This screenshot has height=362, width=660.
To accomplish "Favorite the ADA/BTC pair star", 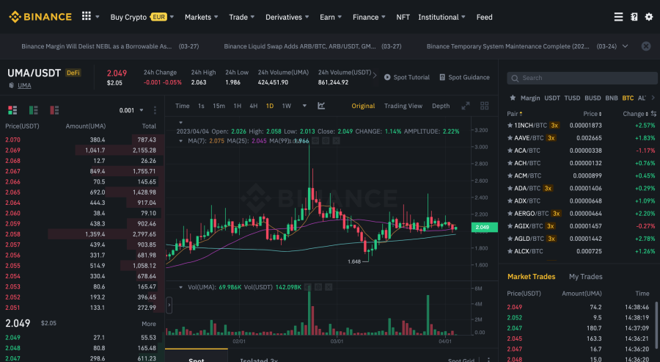I will (510, 188).
